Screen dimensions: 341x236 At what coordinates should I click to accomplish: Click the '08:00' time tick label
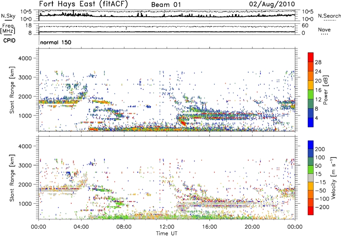click(x=124, y=227)
